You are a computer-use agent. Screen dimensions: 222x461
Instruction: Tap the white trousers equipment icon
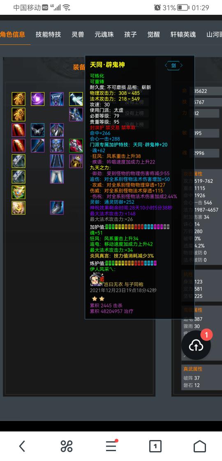pos(57,177)
